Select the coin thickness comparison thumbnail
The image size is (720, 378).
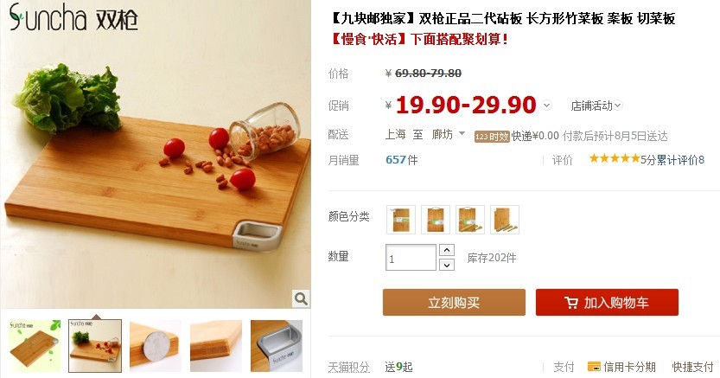click(156, 346)
